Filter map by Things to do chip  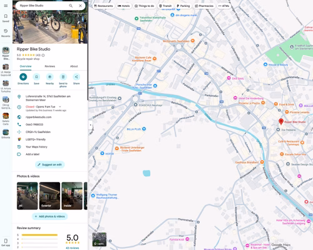tap(145, 6)
